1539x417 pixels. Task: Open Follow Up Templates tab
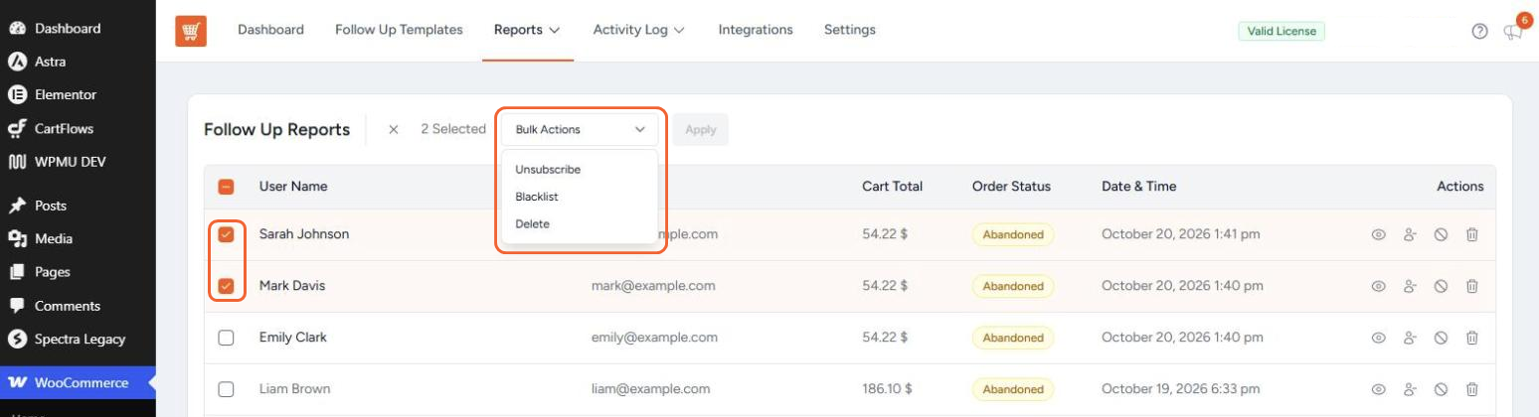click(399, 30)
